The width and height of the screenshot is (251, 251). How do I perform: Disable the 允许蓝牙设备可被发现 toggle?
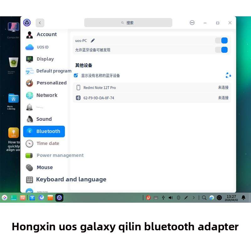point(222,50)
